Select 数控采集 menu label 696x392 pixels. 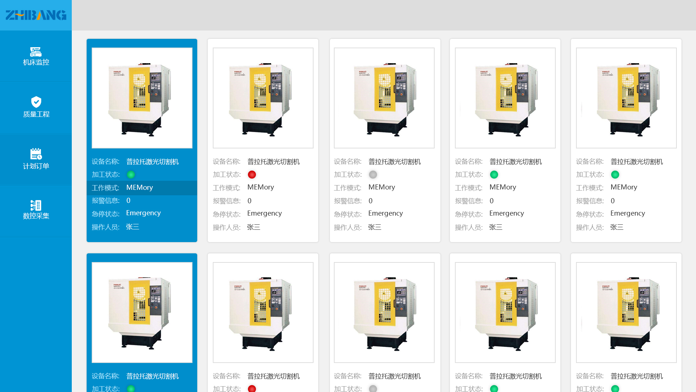(36, 216)
